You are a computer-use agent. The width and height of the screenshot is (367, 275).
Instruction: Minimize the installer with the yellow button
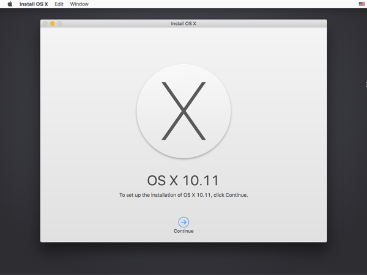[53, 24]
